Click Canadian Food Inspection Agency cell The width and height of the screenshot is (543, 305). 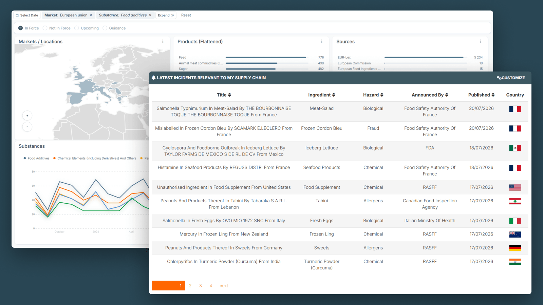tap(430, 204)
